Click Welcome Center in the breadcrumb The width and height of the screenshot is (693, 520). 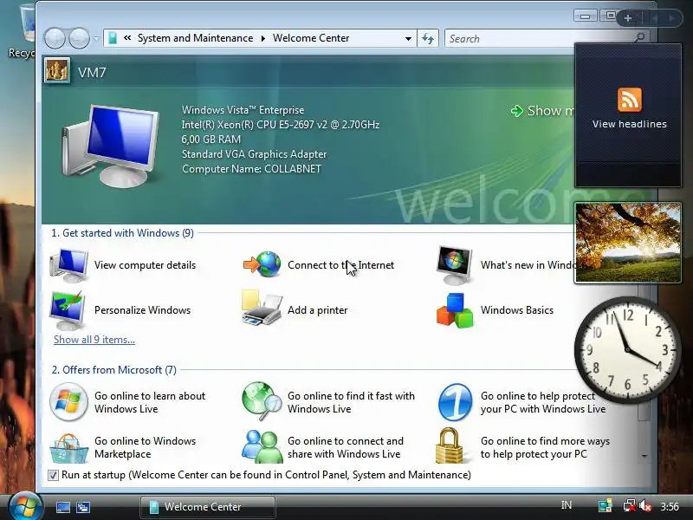point(311,38)
